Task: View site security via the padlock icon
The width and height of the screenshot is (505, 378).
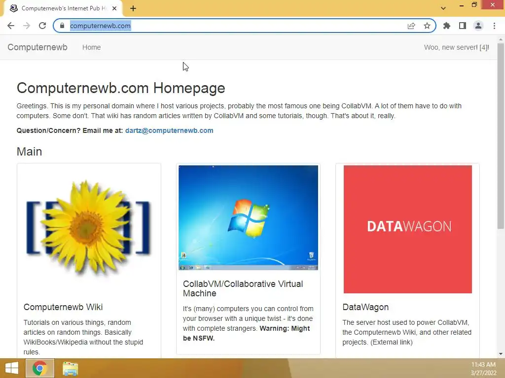Action: (x=62, y=26)
